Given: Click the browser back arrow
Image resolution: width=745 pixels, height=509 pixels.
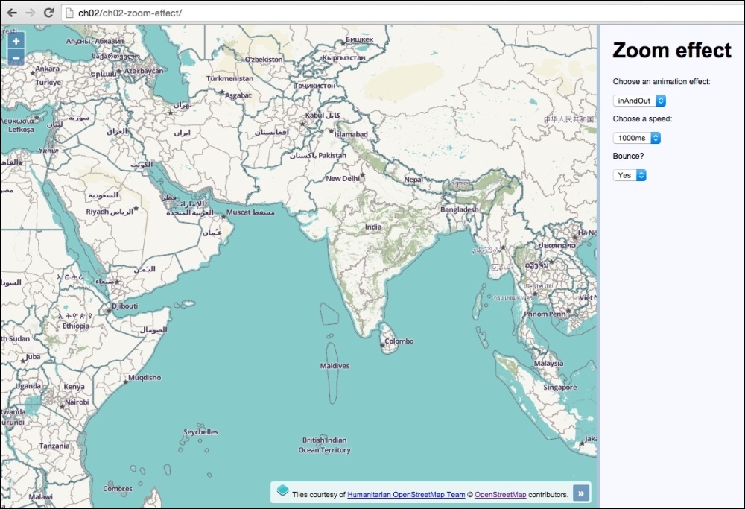Looking at the screenshot, I should pos(12,13).
